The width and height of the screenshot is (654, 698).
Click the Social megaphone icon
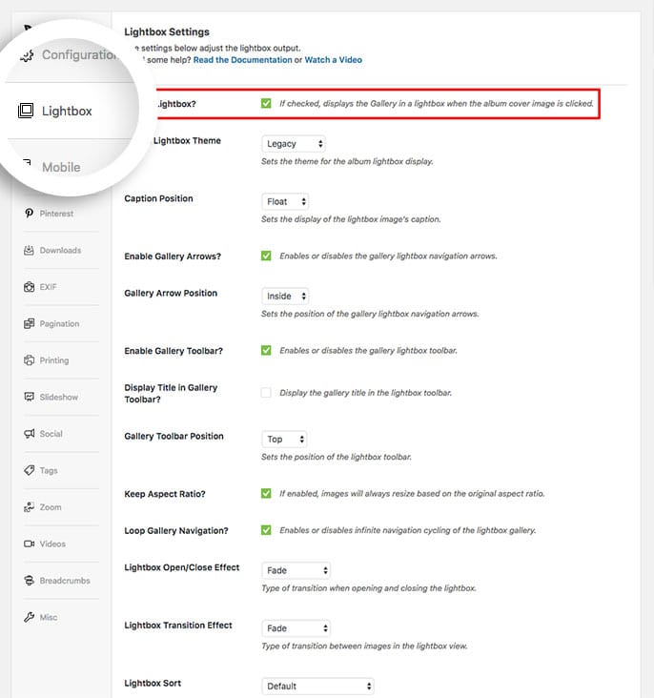pyautogui.click(x=29, y=434)
